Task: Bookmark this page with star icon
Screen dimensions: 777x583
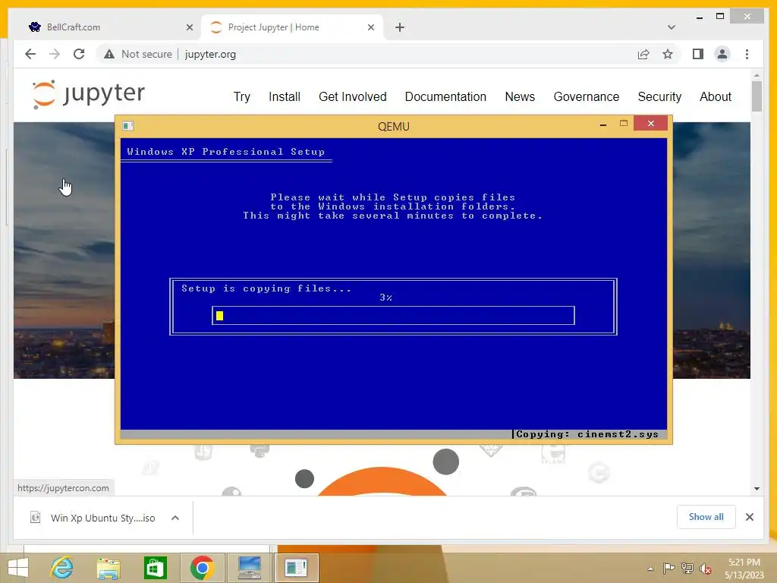Action: (x=668, y=54)
